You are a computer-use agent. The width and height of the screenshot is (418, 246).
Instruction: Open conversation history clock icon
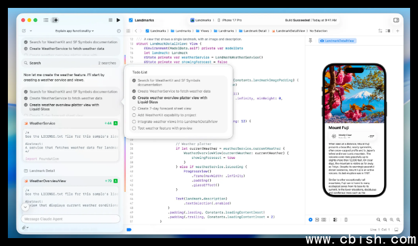pyautogui.click(x=118, y=30)
